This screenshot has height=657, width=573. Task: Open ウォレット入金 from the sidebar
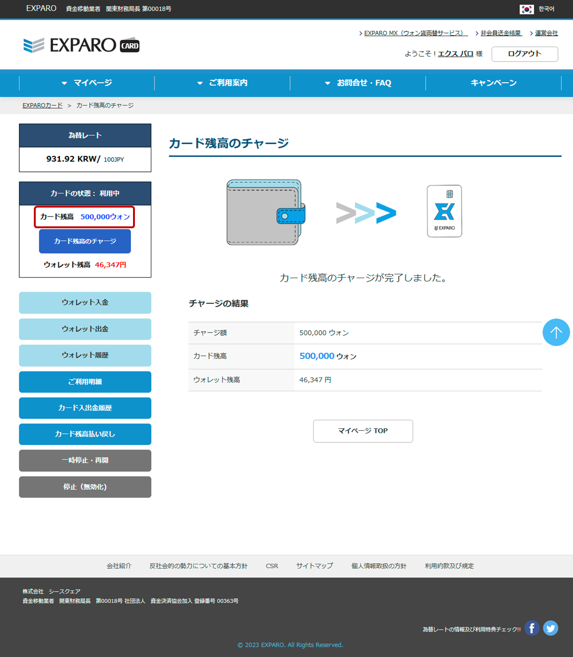pyautogui.click(x=85, y=303)
